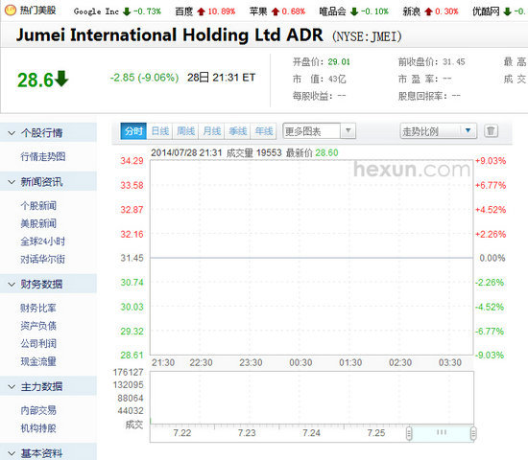Open the 更多图表 dropdown
This screenshot has width=528, height=460.
(319, 131)
